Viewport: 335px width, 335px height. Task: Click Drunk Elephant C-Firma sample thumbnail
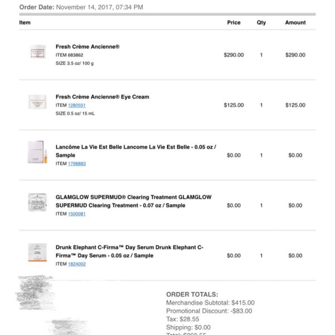[37, 252]
